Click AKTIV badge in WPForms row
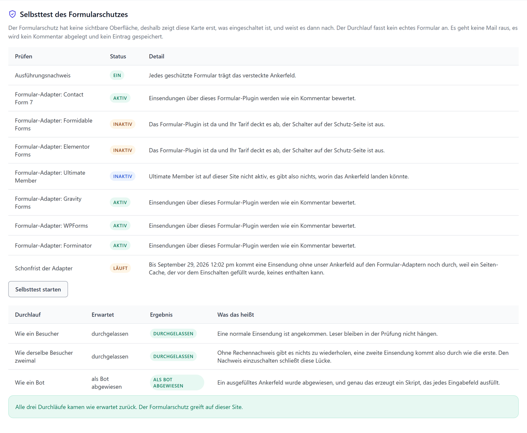This screenshot has height=433, width=527. click(120, 225)
